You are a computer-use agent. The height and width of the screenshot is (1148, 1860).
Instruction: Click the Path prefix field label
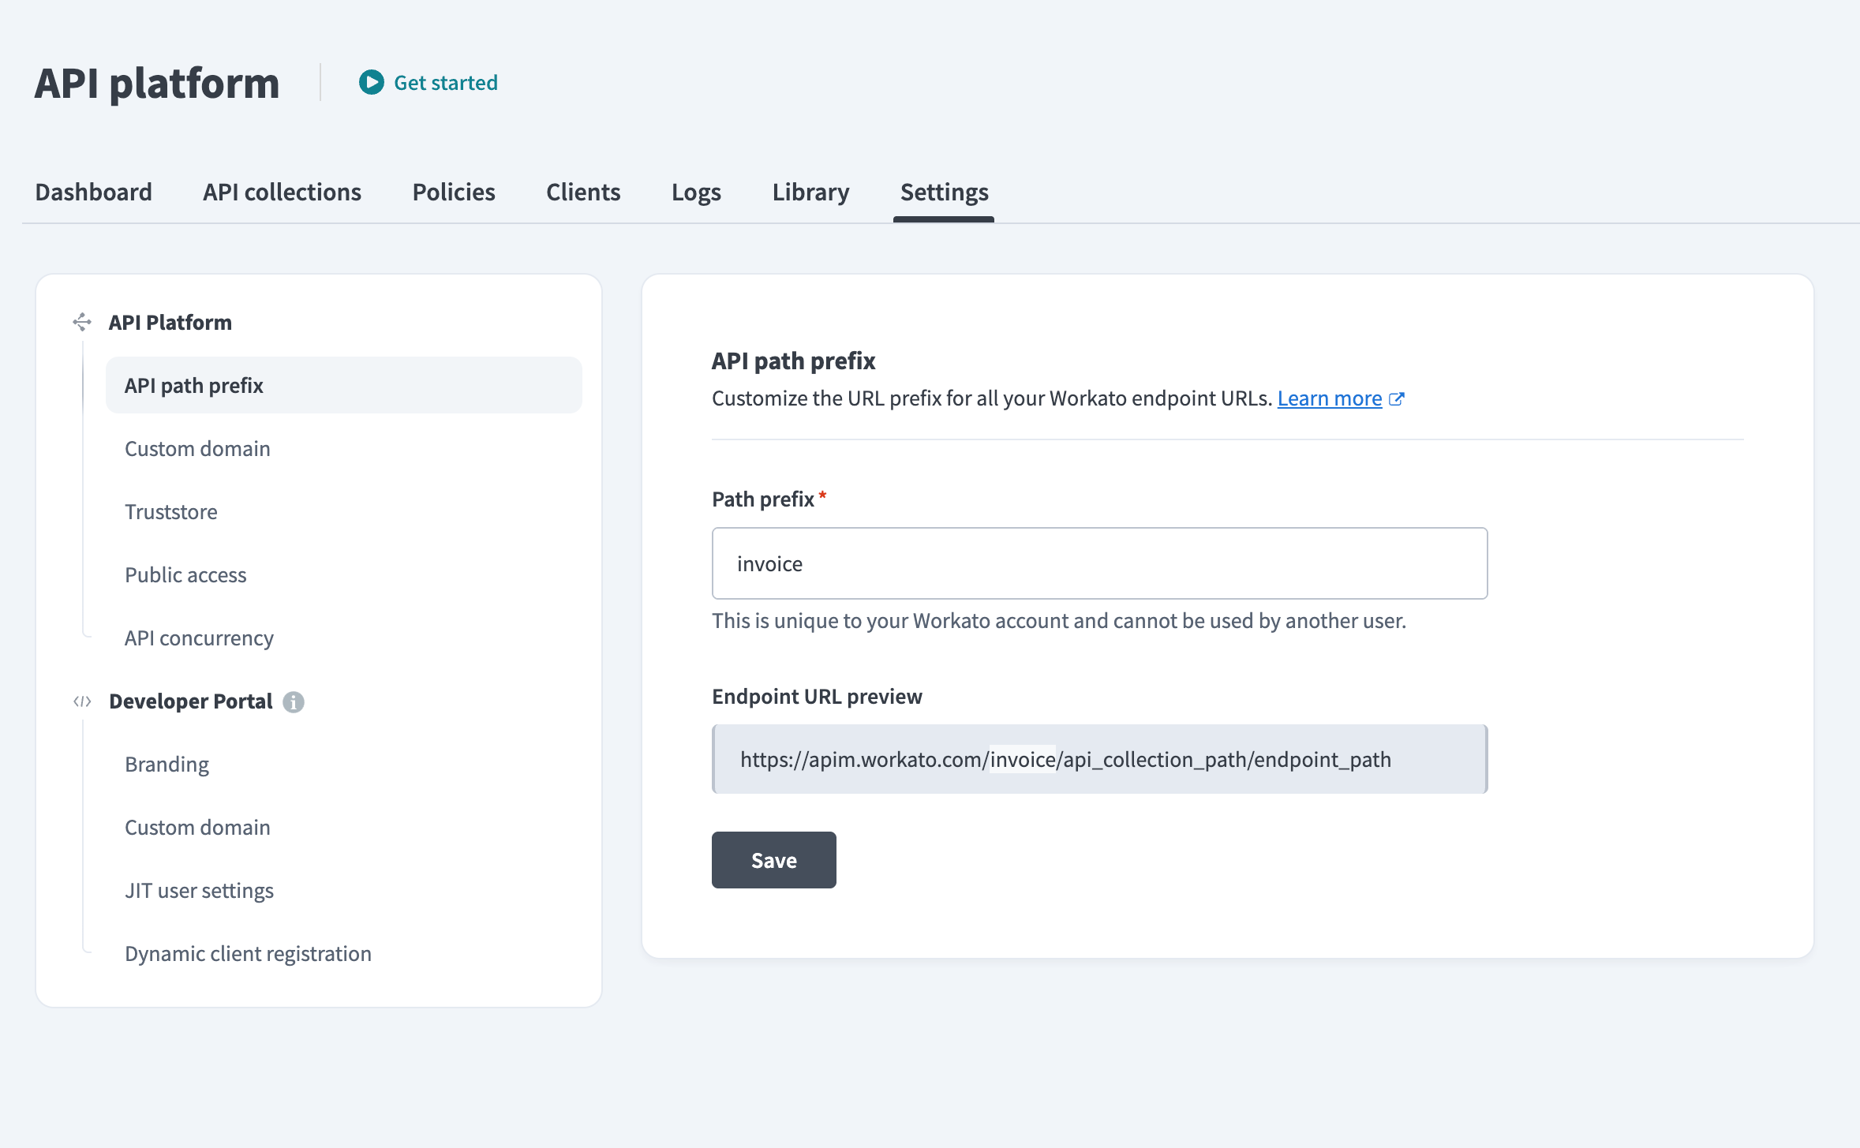(x=762, y=499)
